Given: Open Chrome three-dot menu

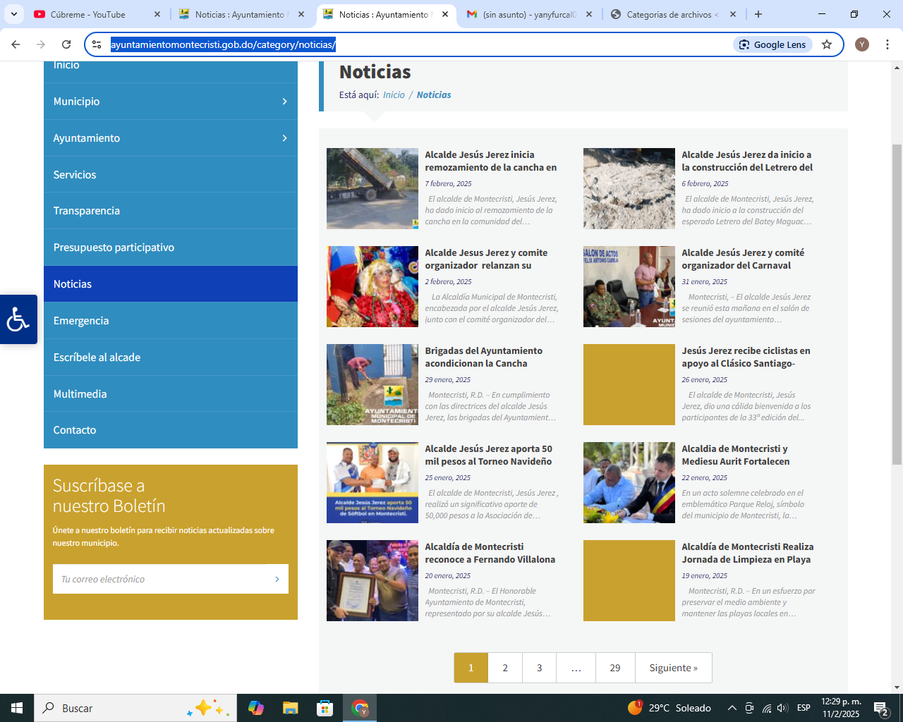Looking at the screenshot, I should pyautogui.click(x=887, y=44).
